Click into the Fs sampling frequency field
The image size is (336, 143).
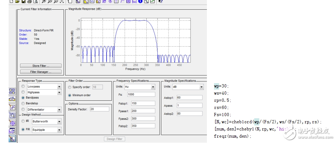tap(141, 94)
